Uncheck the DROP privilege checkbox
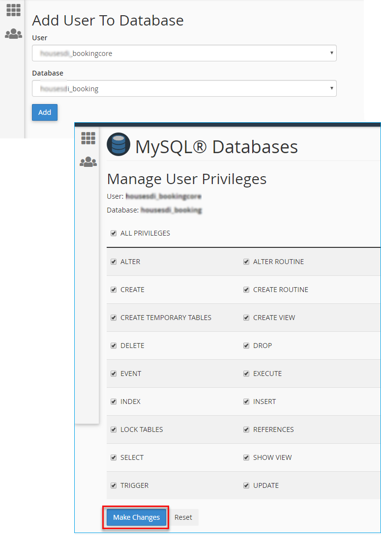Viewport: 381px width, 535px height. click(x=246, y=346)
